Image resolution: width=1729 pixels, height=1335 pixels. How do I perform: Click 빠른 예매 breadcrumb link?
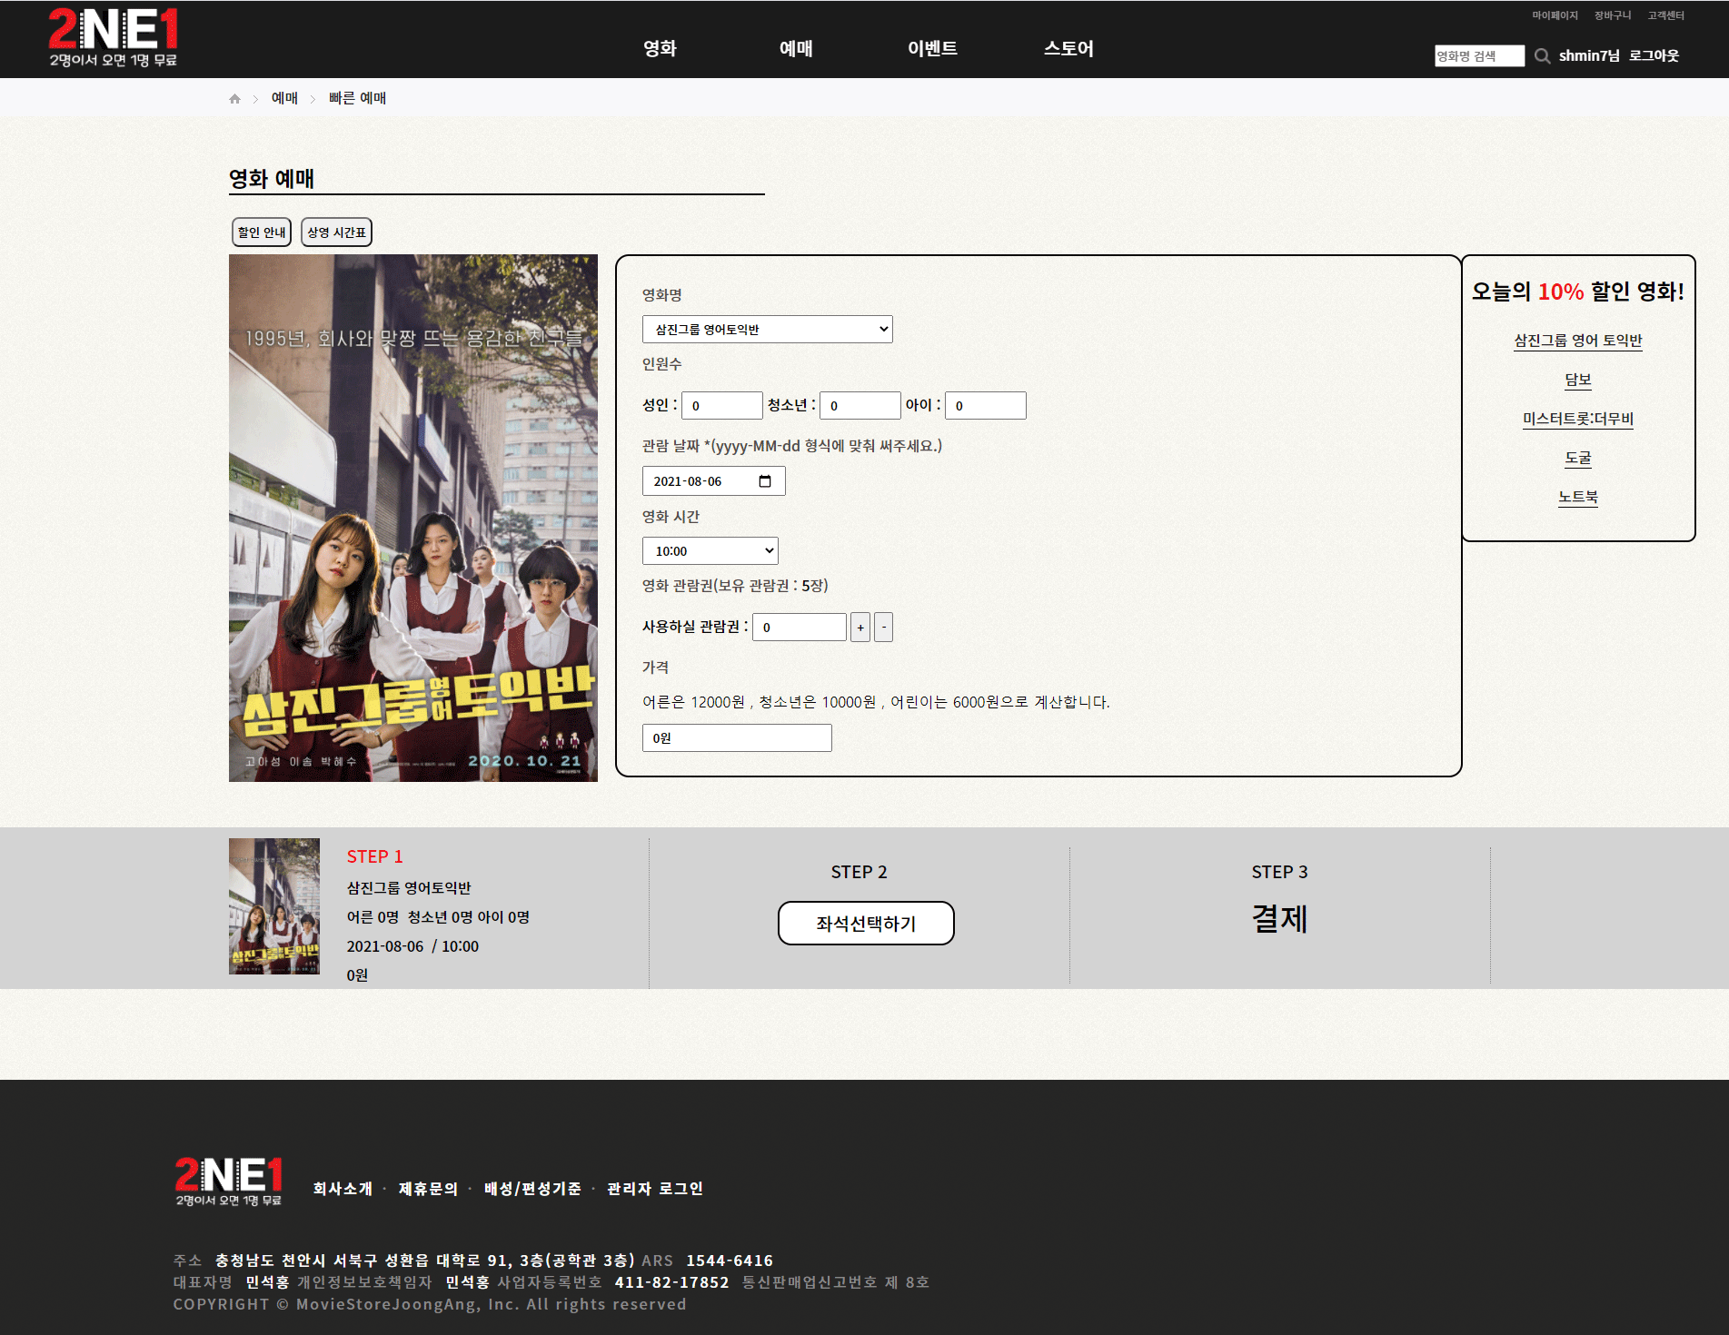pos(357,98)
